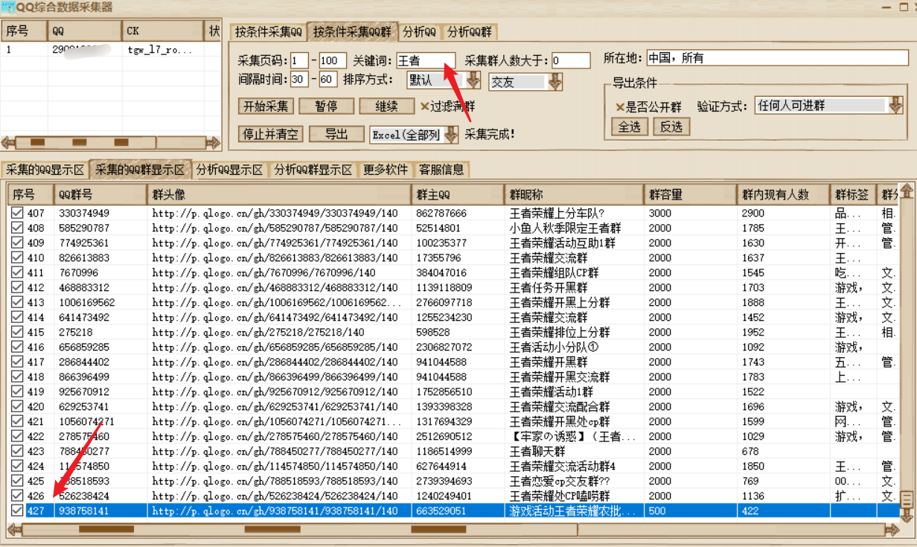
Task: Click the right scroll arrow under the account list
Action: tap(214, 142)
